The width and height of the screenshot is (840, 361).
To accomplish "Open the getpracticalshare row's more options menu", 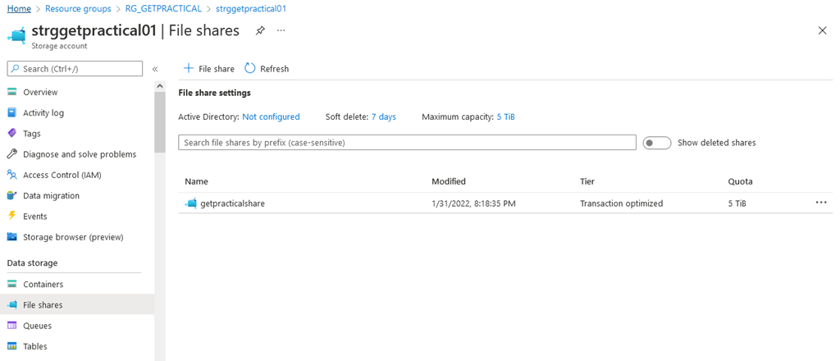I will 820,203.
